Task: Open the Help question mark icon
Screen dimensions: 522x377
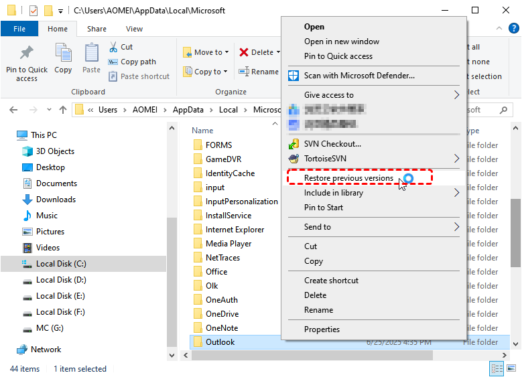Action: click(513, 28)
